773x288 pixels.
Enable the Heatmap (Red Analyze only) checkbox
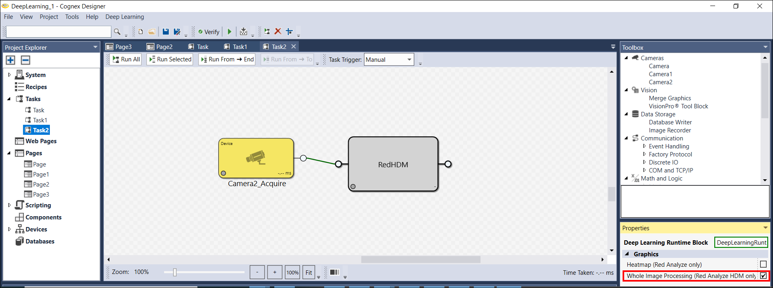[763, 264]
